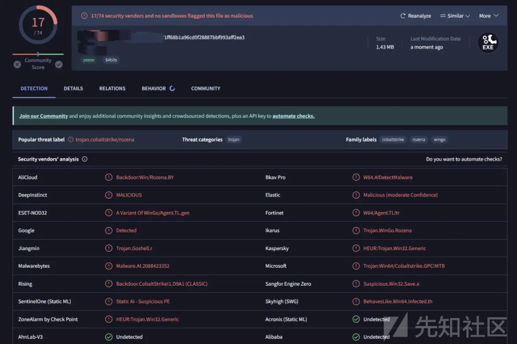Viewport: 517px width, 344px height.
Task: Follow the Join our Community link
Action: [x=44, y=116]
